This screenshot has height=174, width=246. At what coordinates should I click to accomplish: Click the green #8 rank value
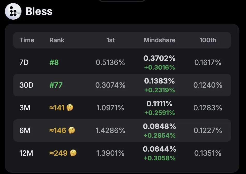(54, 63)
